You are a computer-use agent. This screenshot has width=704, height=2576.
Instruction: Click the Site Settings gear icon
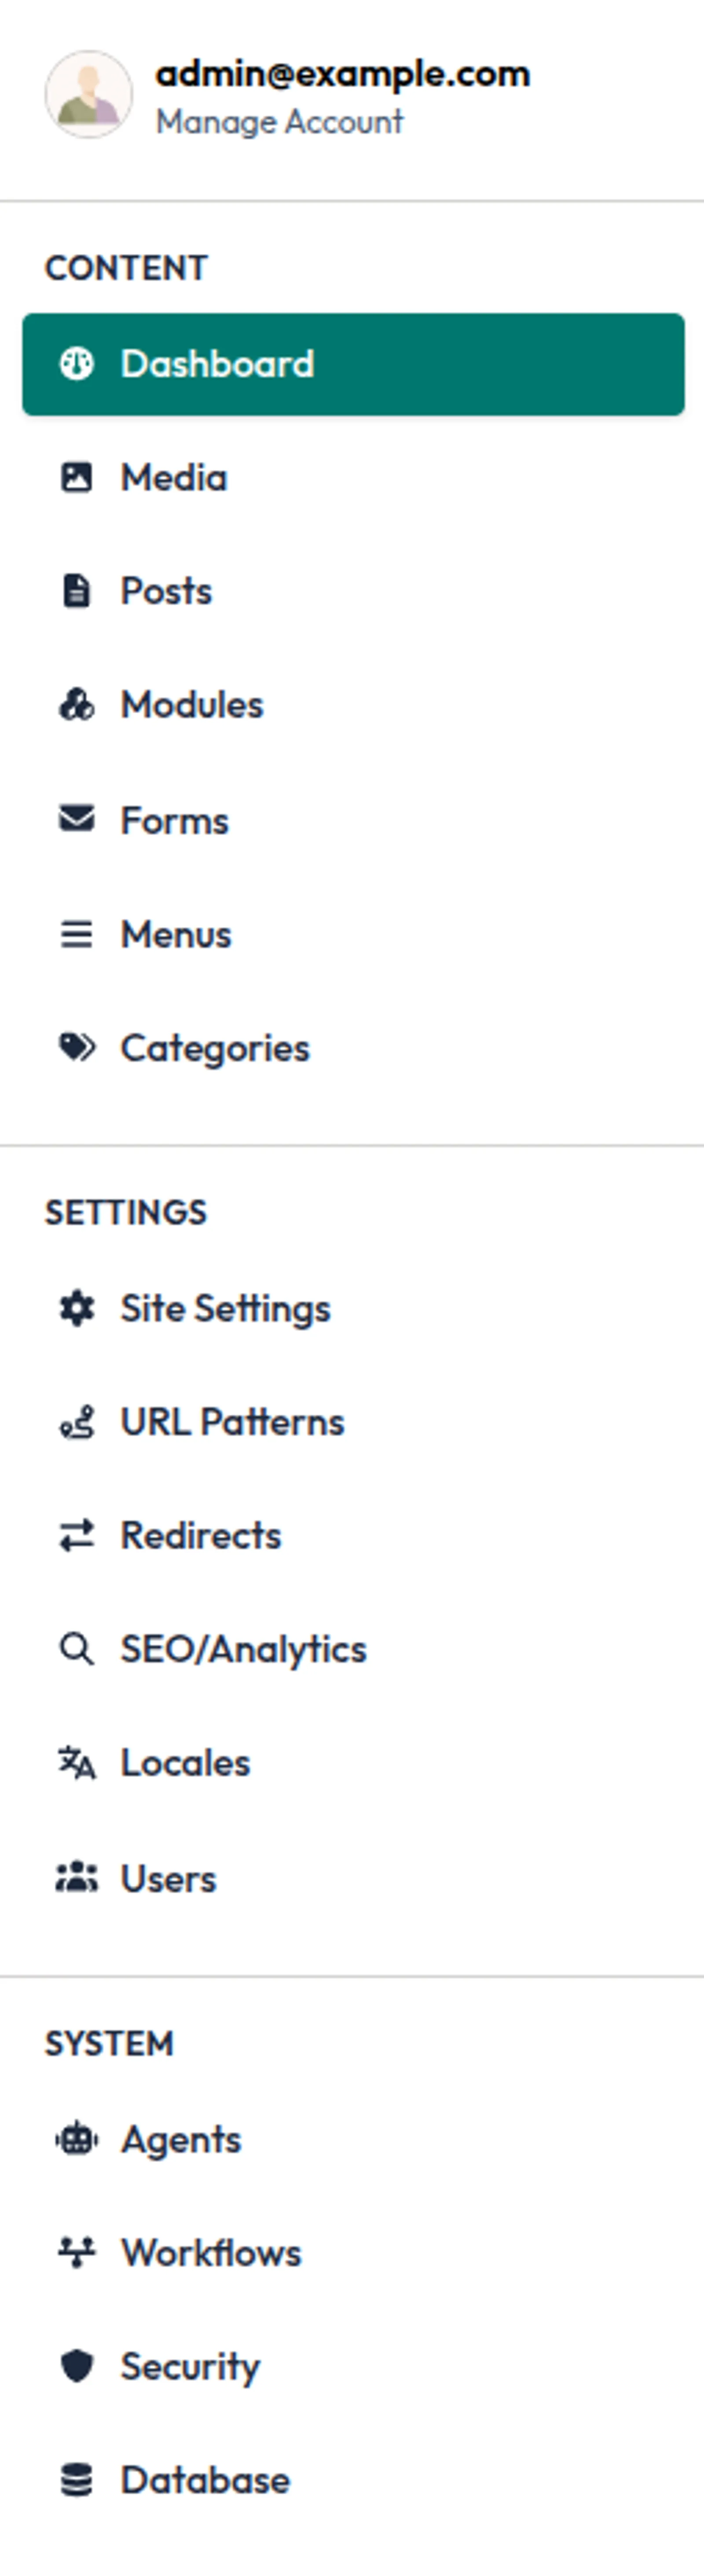point(77,1308)
